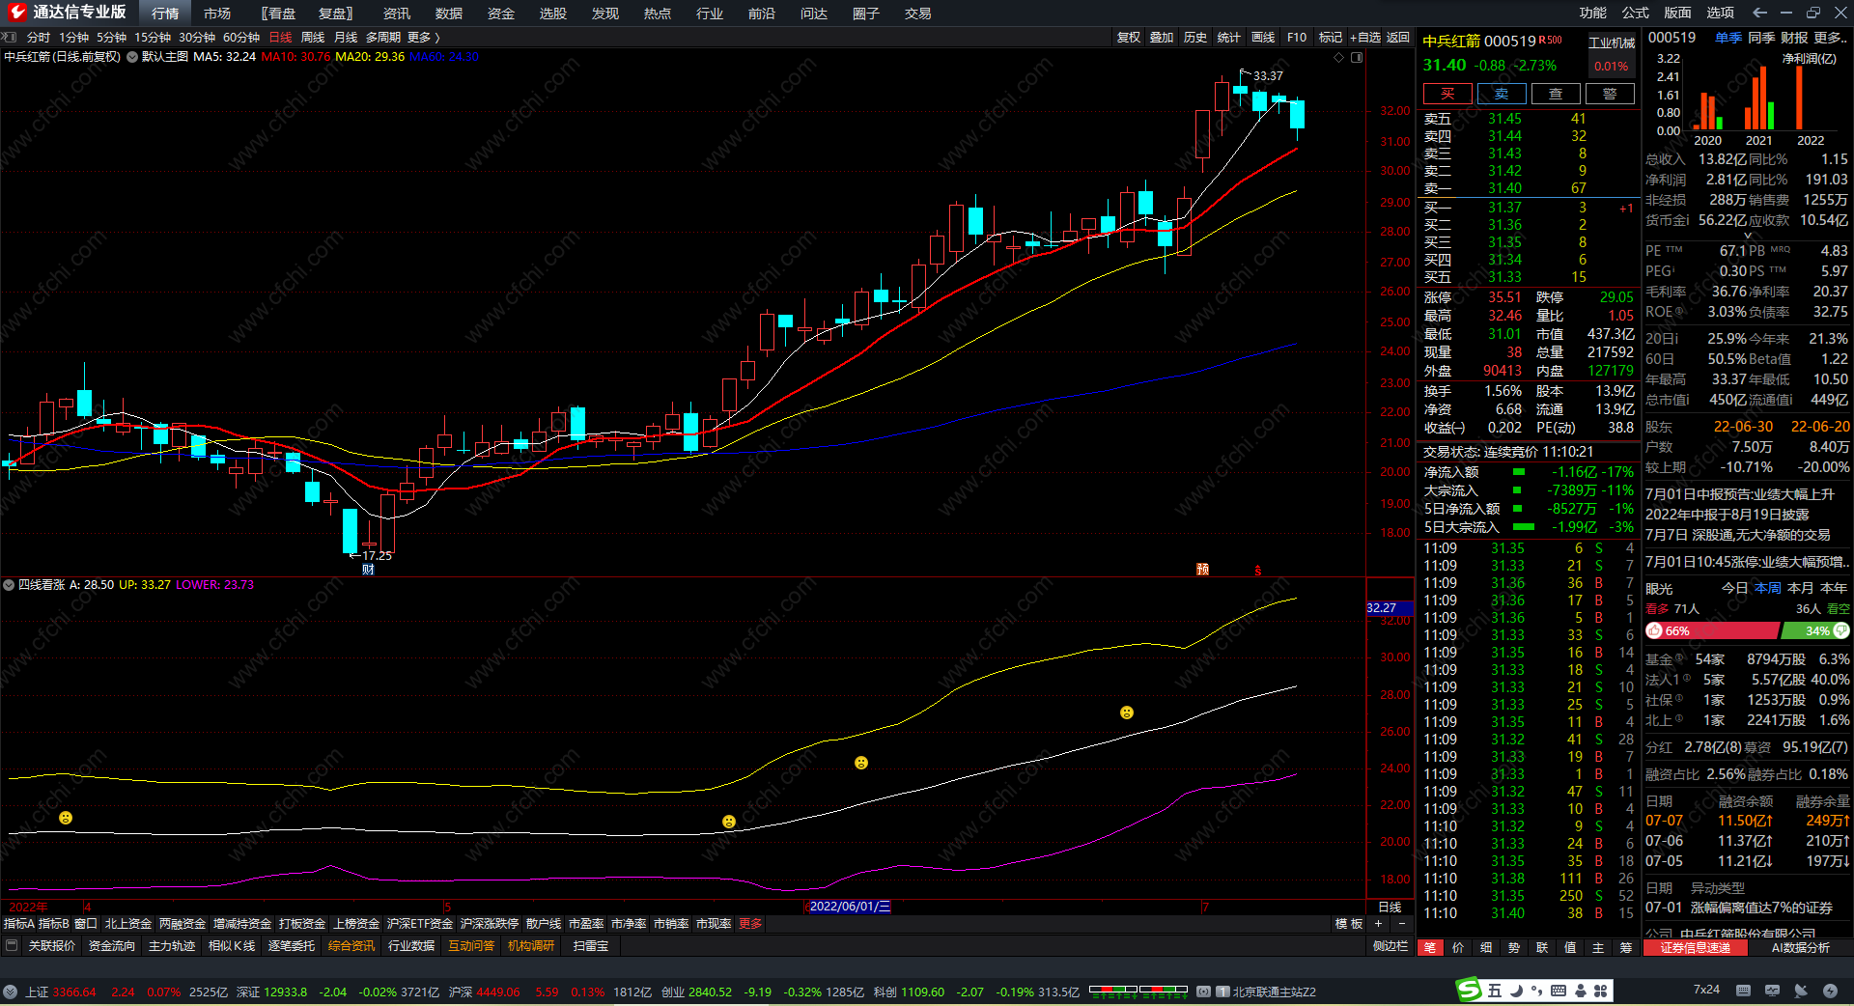Click the 工业机械 sector box
This screenshot has width=1854, height=1006.
tap(1612, 42)
